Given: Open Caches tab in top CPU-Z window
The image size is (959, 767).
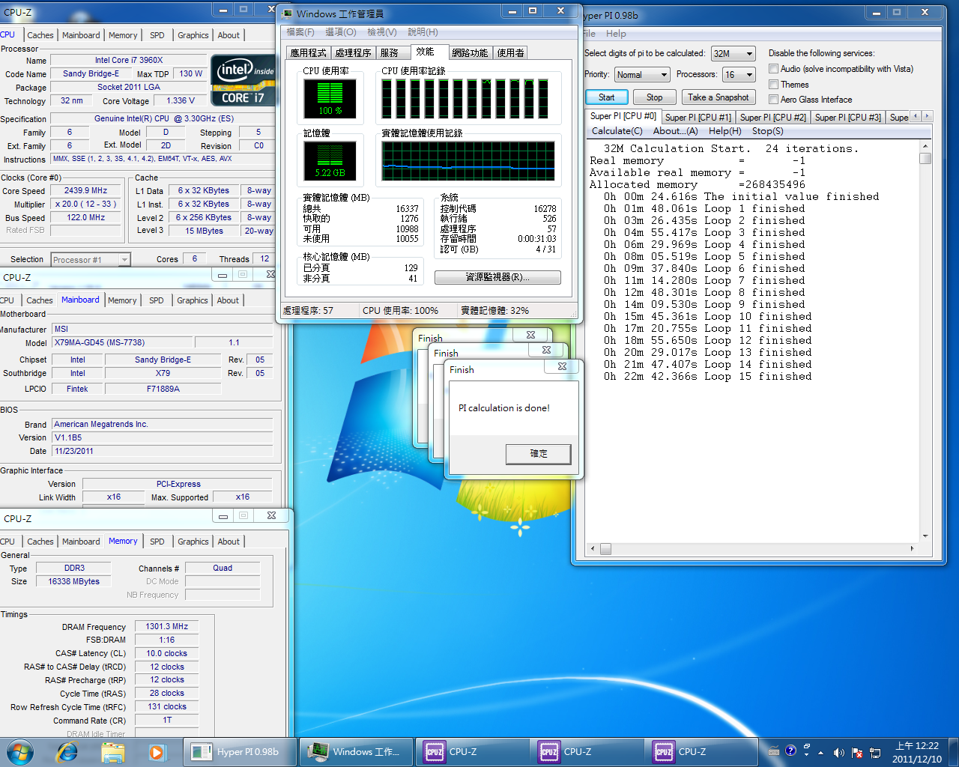Looking at the screenshot, I should click(x=40, y=35).
